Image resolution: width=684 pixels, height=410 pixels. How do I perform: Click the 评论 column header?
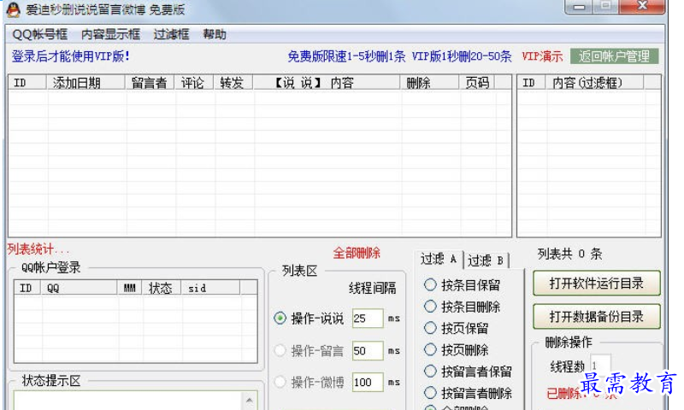[194, 82]
